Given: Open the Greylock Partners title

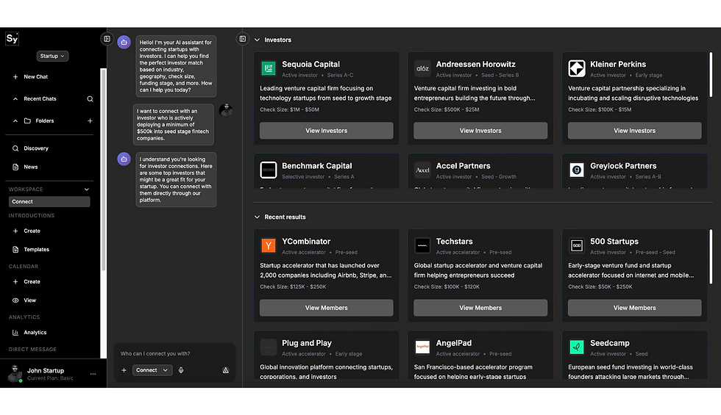Looking at the screenshot, I should point(623,166).
